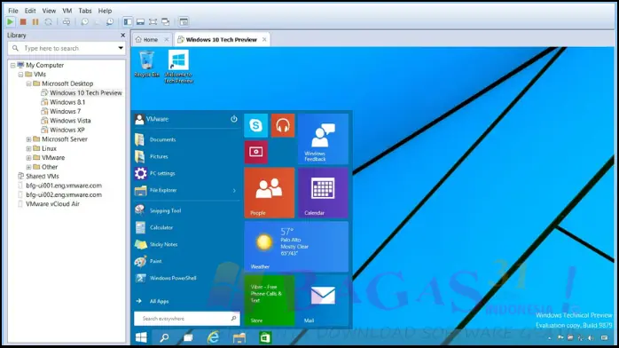This screenshot has height=348, width=619.
Task: Click the VMware user account name
Action: [157, 119]
